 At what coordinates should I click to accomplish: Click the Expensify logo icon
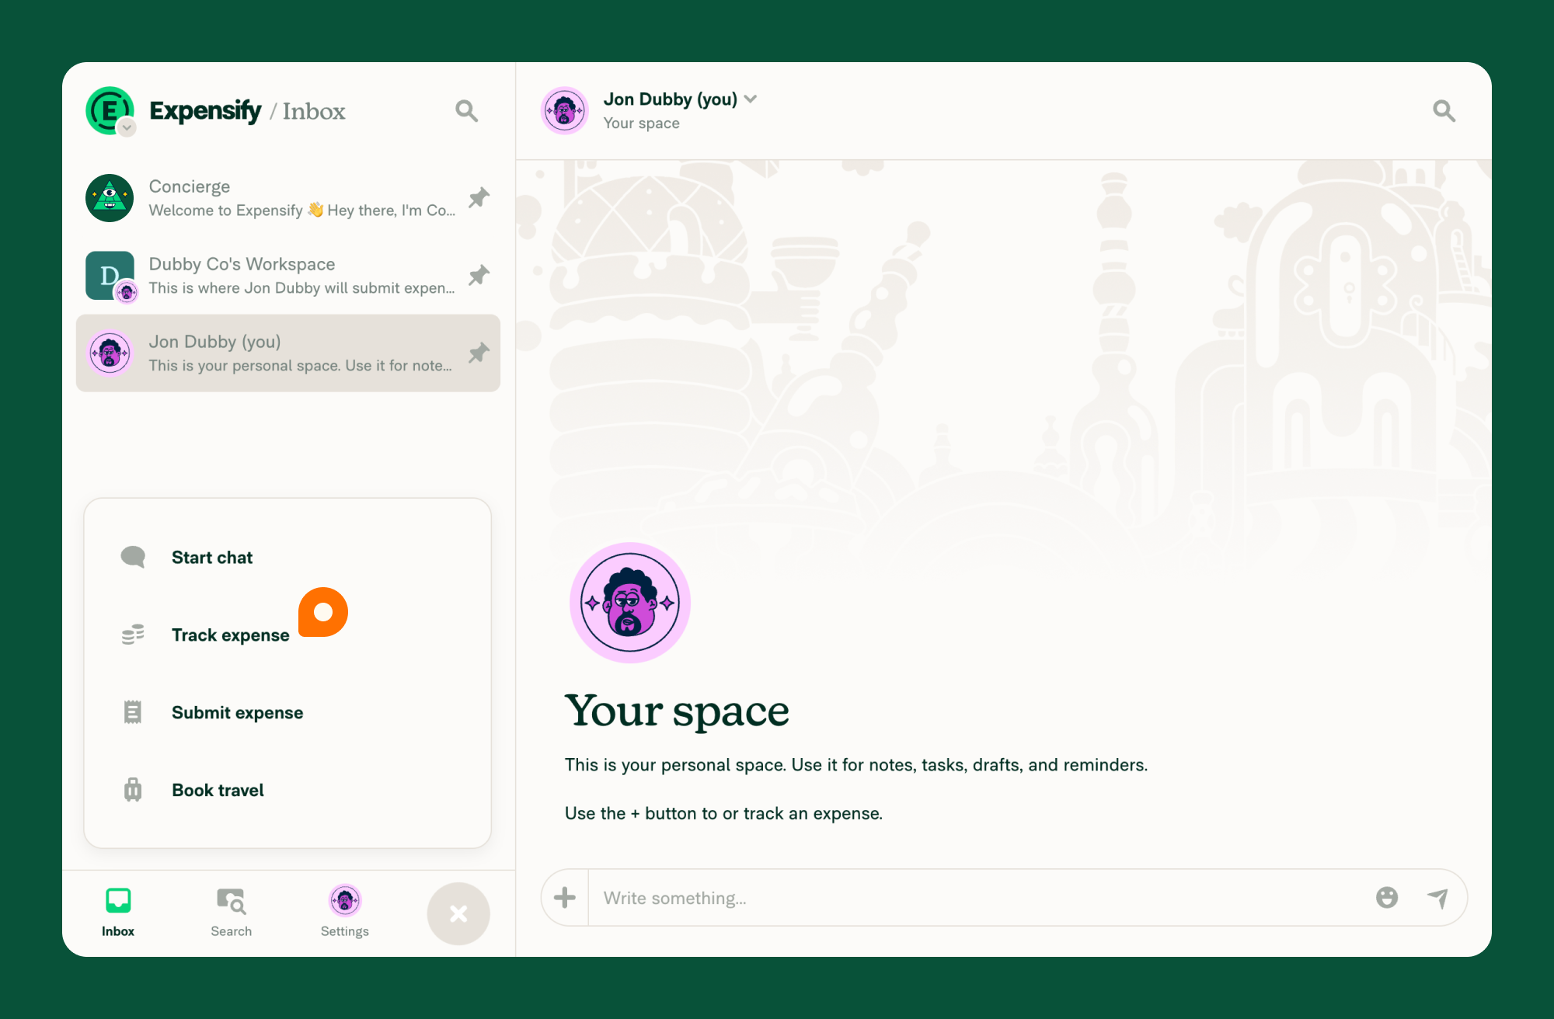(110, 110)
